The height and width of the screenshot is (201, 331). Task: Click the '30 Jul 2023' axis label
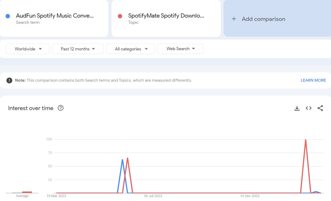click(x=153, y=196)
